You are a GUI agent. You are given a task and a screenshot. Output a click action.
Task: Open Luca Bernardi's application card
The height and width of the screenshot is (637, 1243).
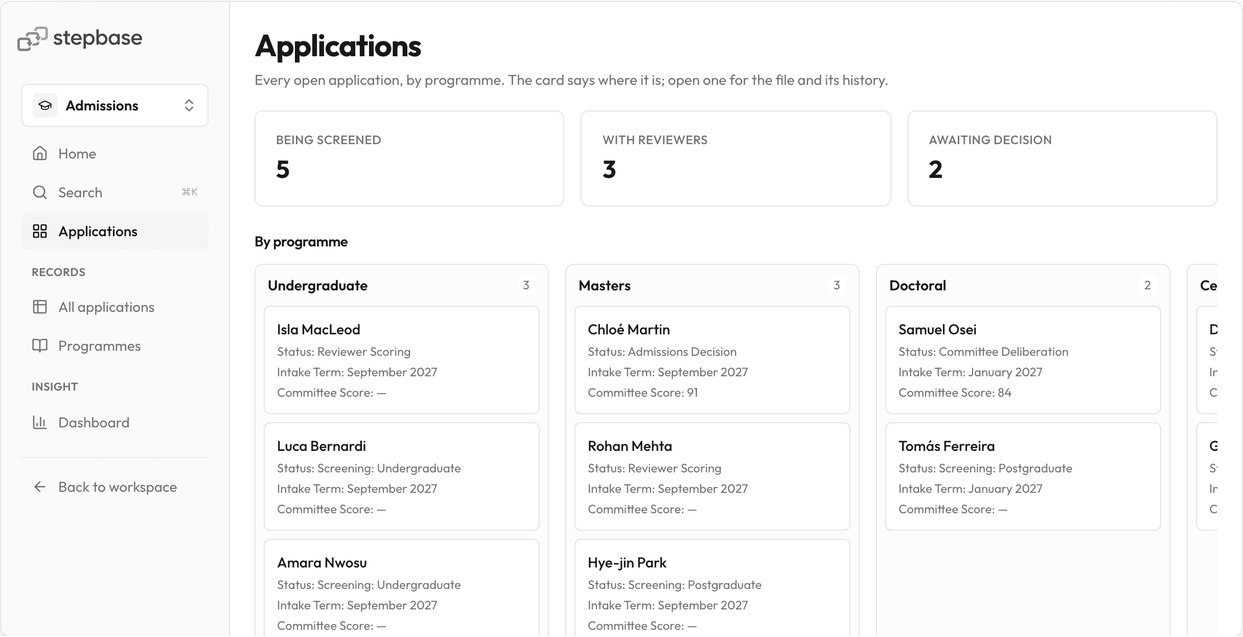pos(402,476)
